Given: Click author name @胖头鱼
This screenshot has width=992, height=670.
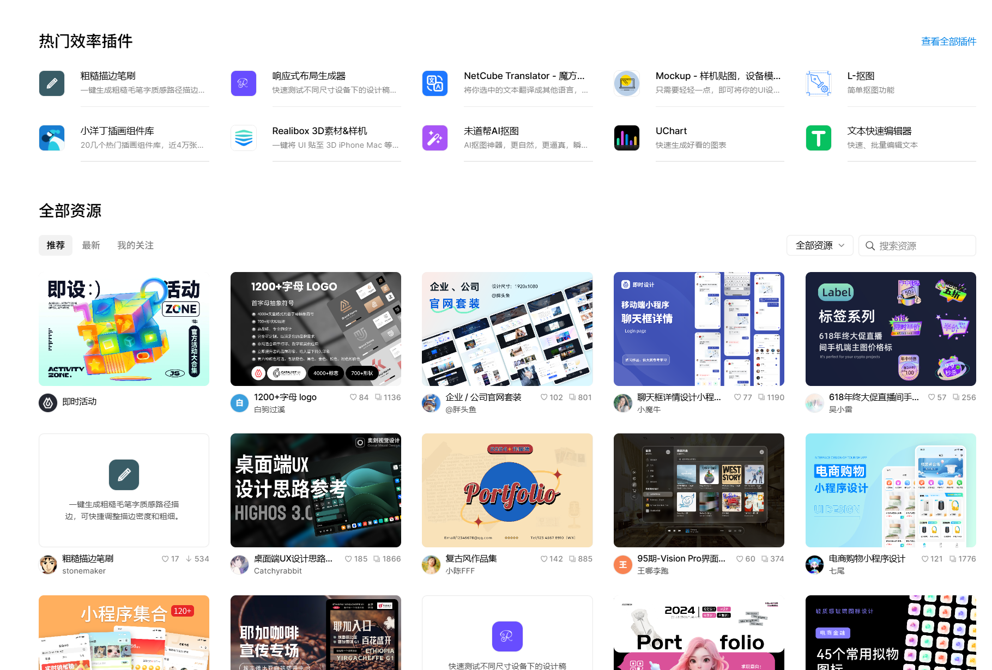Looking at the screenshot, I should click(x=461, y=409).
